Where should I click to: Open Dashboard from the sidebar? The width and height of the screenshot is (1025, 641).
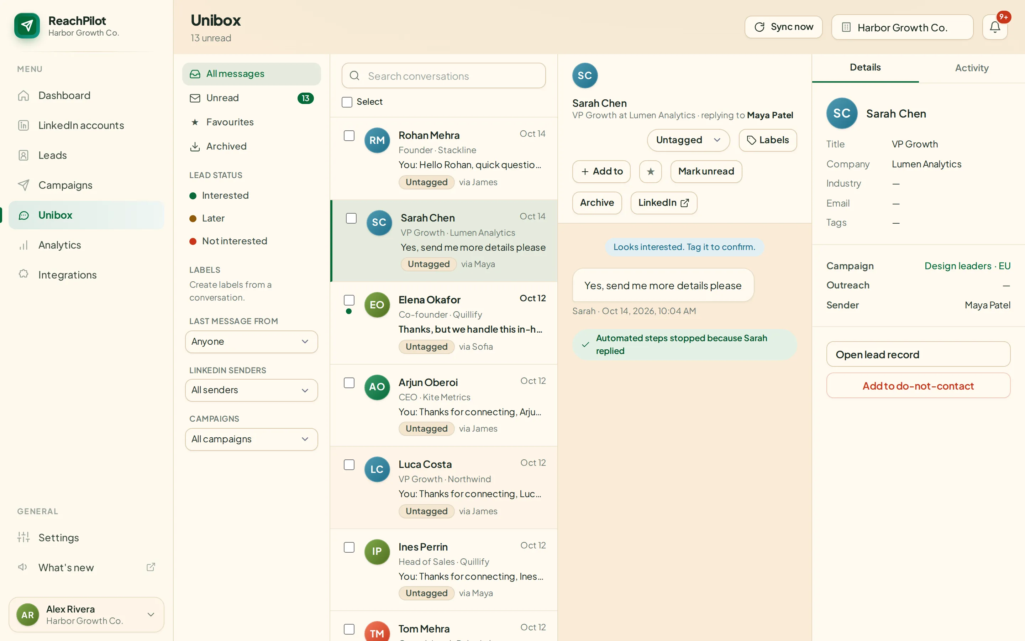86,95
